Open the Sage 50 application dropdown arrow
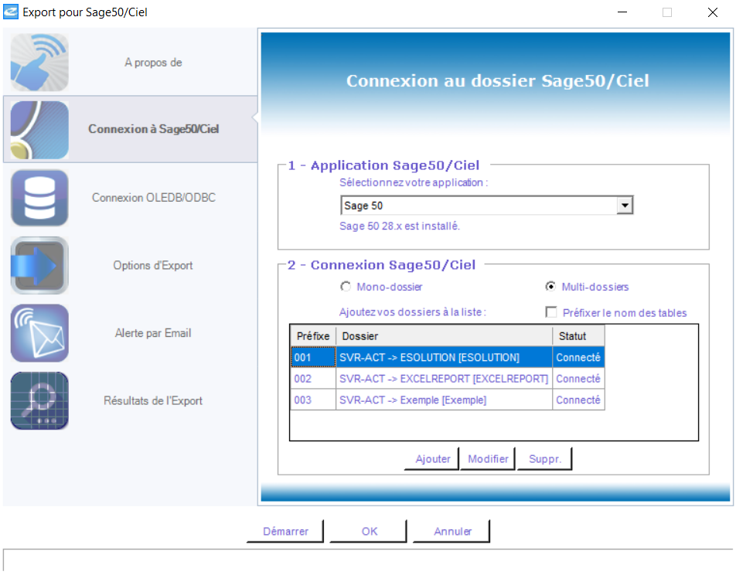This screenshot has width=736, height=575. tap(625, 206)
